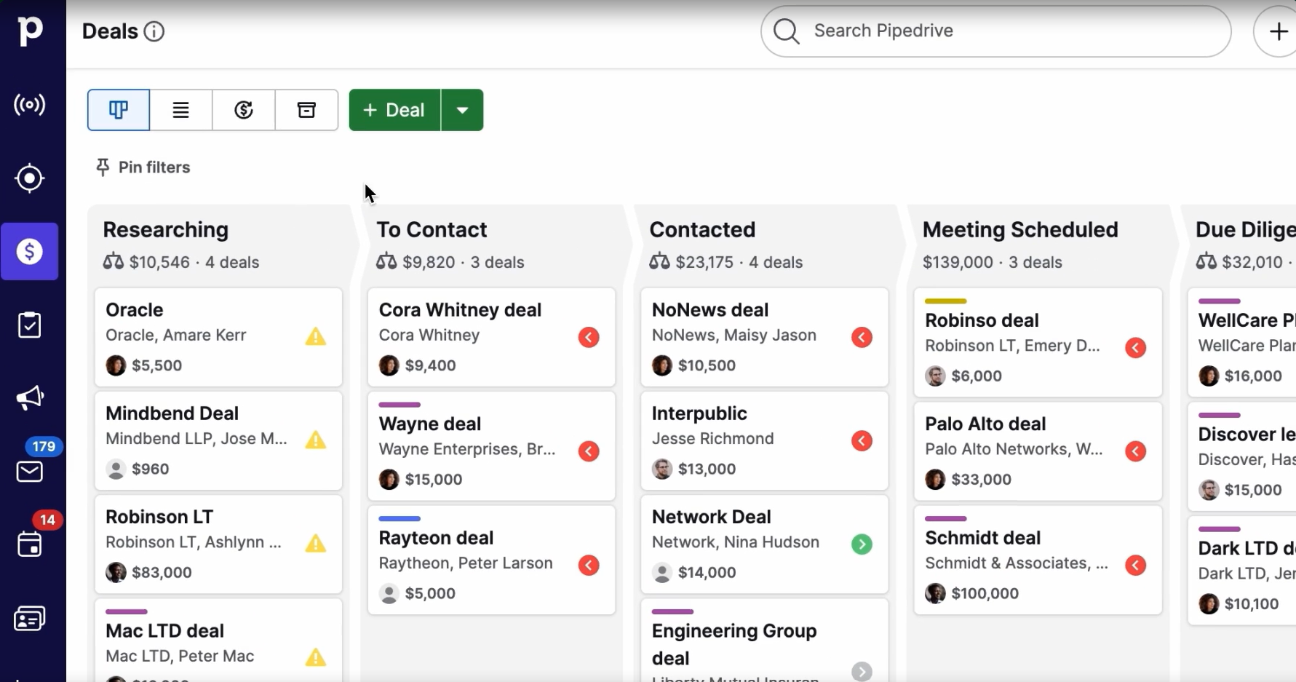
Task: Click warning icon on Robinson LT deal
Action: pos(316,543)
